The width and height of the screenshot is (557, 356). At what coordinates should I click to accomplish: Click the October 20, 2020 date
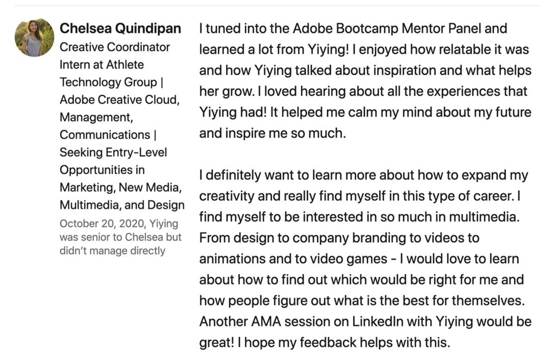tap(102, 224)
